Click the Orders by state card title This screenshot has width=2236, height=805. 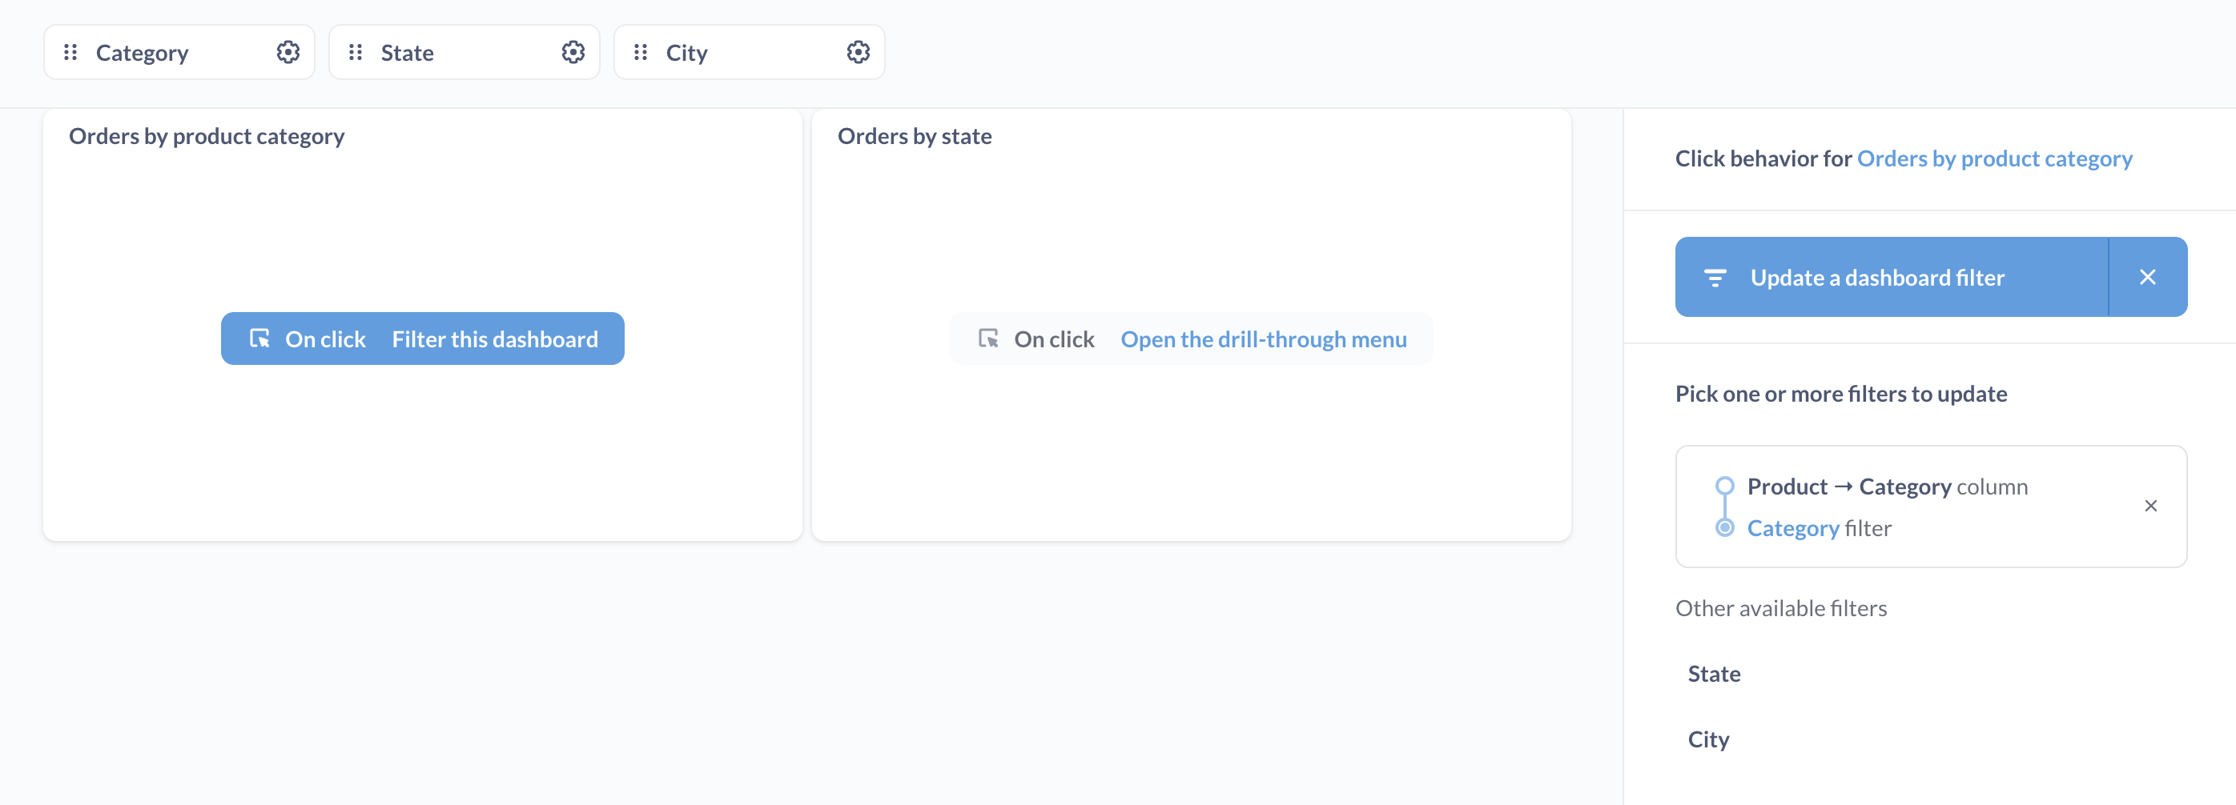click(915, 135)
